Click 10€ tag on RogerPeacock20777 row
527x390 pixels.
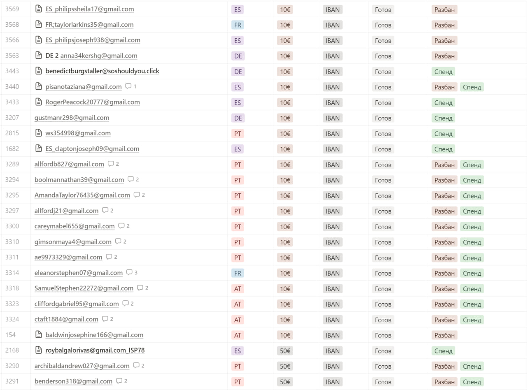point(285,102)
